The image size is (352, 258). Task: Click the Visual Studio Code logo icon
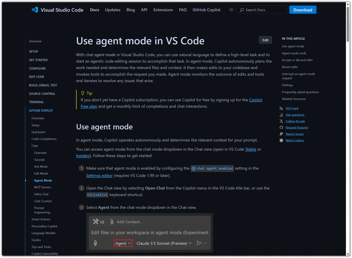coord(35,10)
